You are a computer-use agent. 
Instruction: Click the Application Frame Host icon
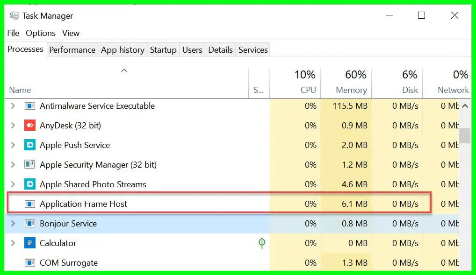30,204
